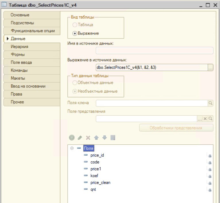Open ellipsis chooser in Поле представления field
Image resolution: width=220 pixels, height=203 pixels.
click(200, 118)
